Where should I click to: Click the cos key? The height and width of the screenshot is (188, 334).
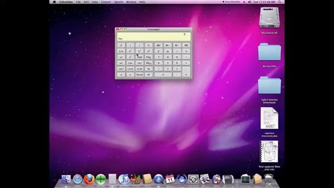(x=130, y=63)
